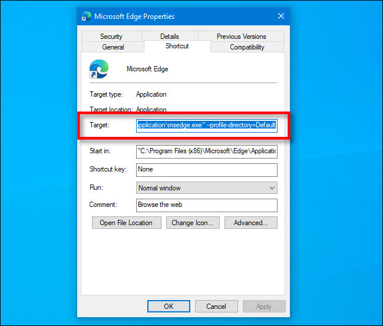This screenshot has width=383, height=326.
Task: Expand the Run window mode dropdown
Action: click(207, 187)
